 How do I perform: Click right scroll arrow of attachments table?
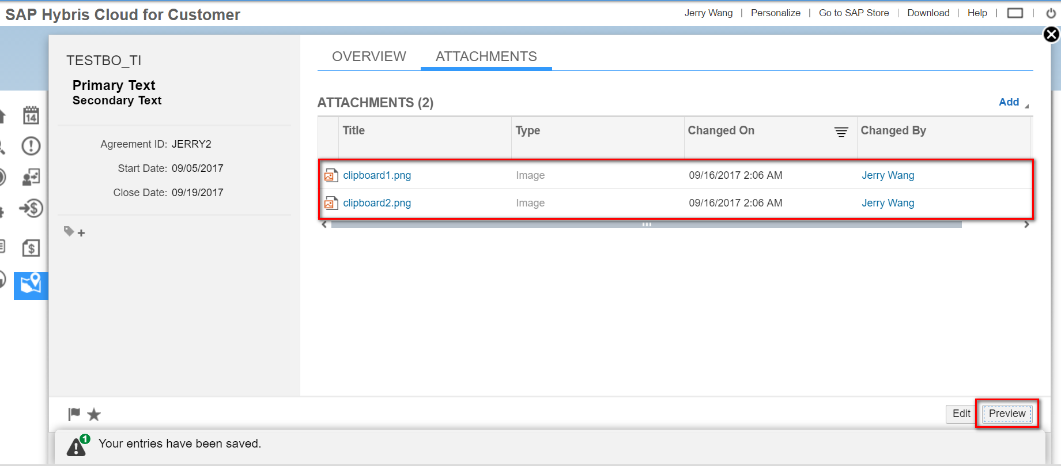1026,224
